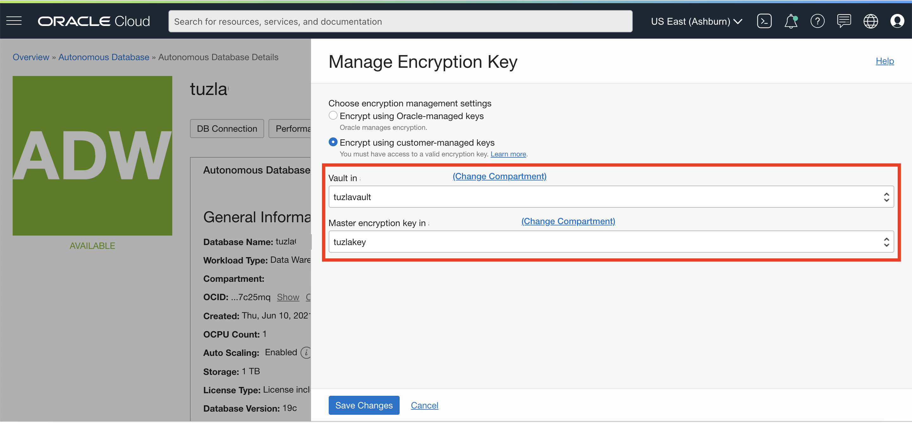The width and height of the screenshot is (912, 423).
Task: Open the Learn more link
Action: click(x=508, y=154)
